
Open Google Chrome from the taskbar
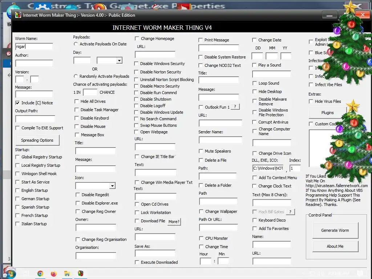tap(40, 274)
